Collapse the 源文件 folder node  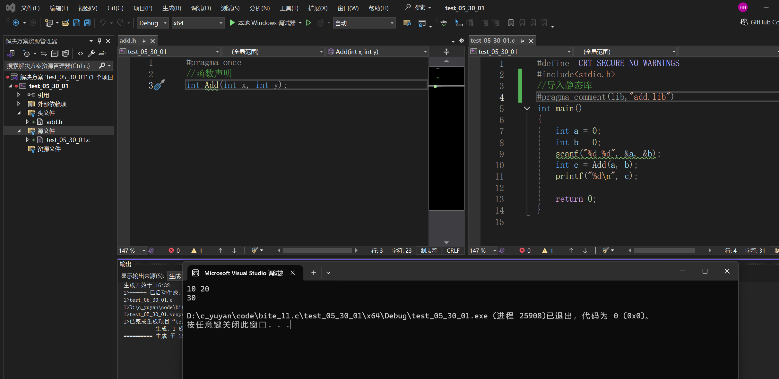[x=19, y=131]
